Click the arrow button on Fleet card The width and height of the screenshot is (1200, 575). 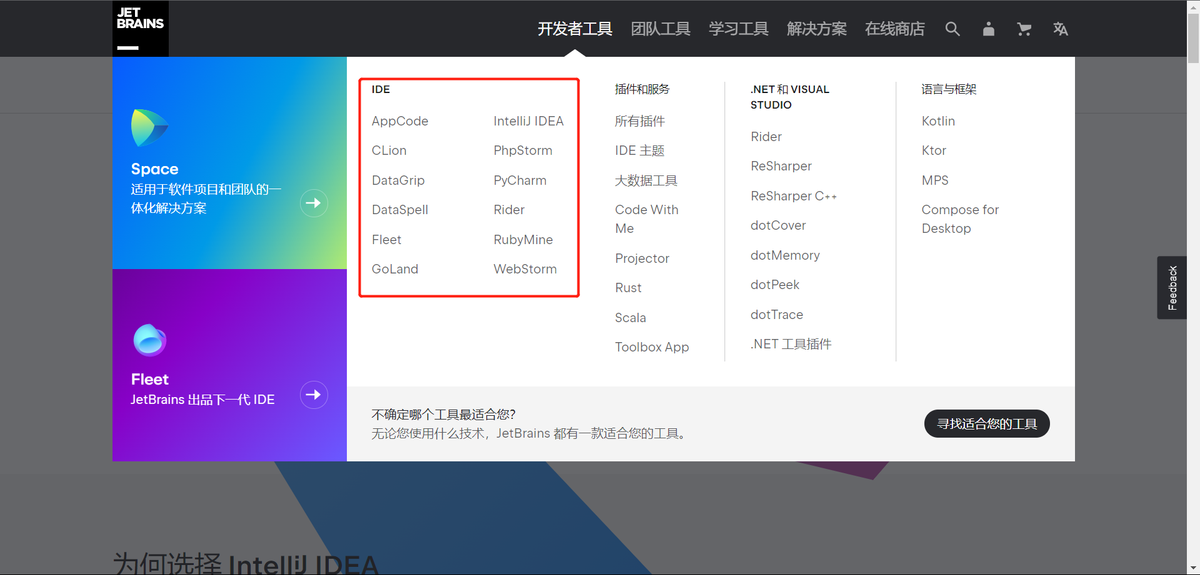point(314,395)
